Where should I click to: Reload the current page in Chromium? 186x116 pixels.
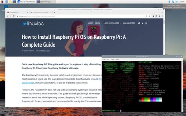14,16
